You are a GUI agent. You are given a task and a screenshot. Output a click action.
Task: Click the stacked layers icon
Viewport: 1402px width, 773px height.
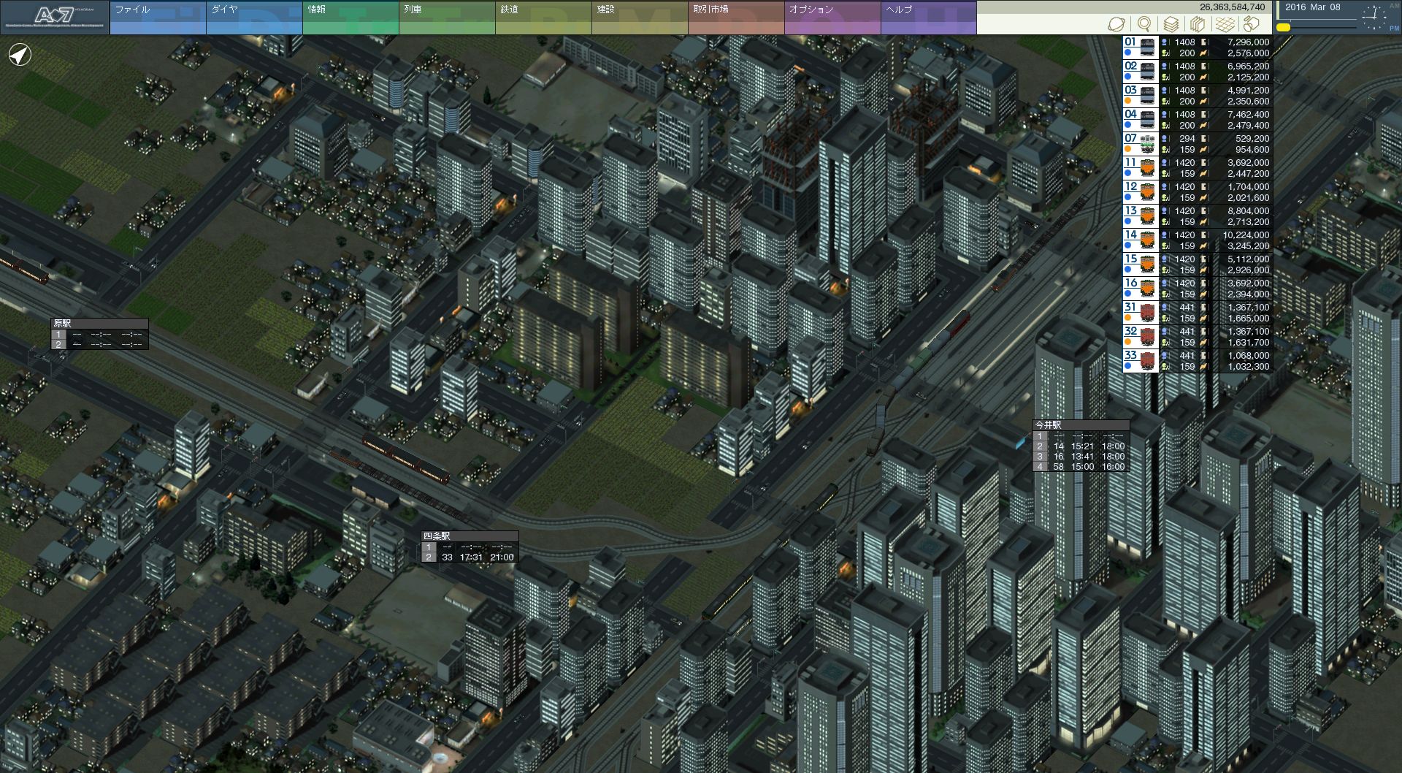point(1171,24)
